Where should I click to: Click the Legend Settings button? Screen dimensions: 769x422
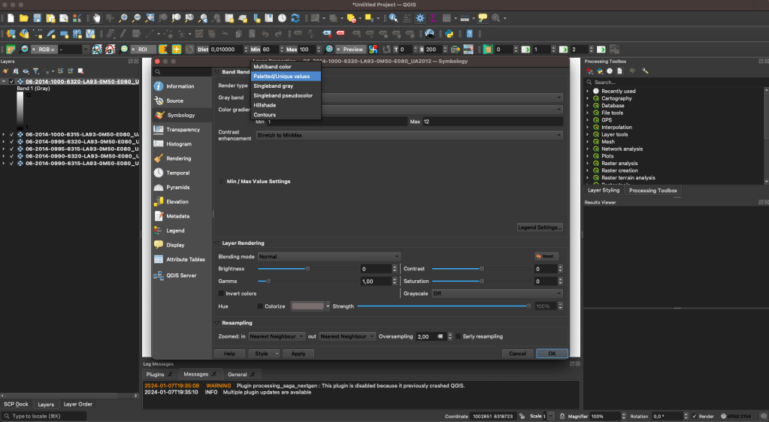coord(540,228)
